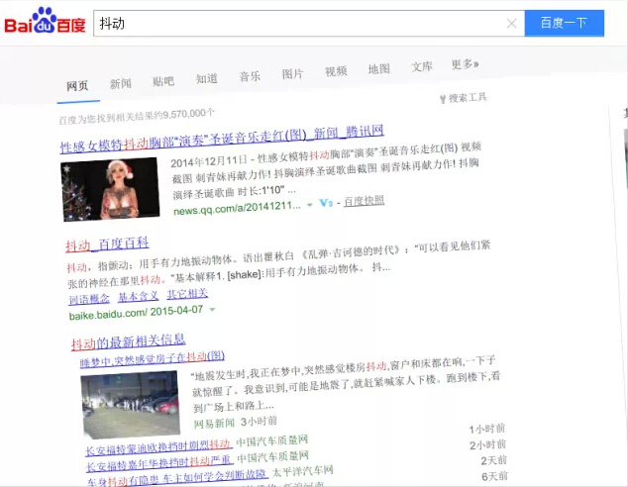Open 搜索工具 filter options
Image resolution: width=628 pixels, height=487 pixels.
(464, 98)
